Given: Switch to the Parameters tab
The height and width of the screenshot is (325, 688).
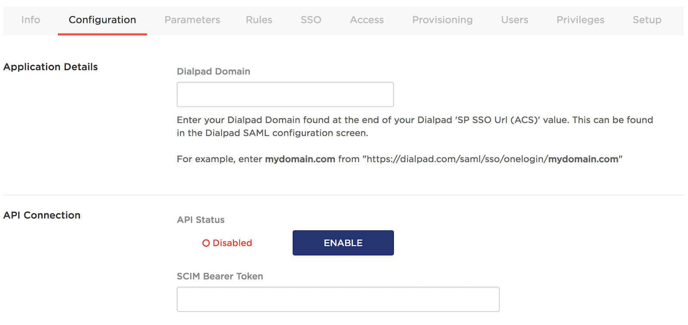Looking at the screenshot, I should point(192,20).
